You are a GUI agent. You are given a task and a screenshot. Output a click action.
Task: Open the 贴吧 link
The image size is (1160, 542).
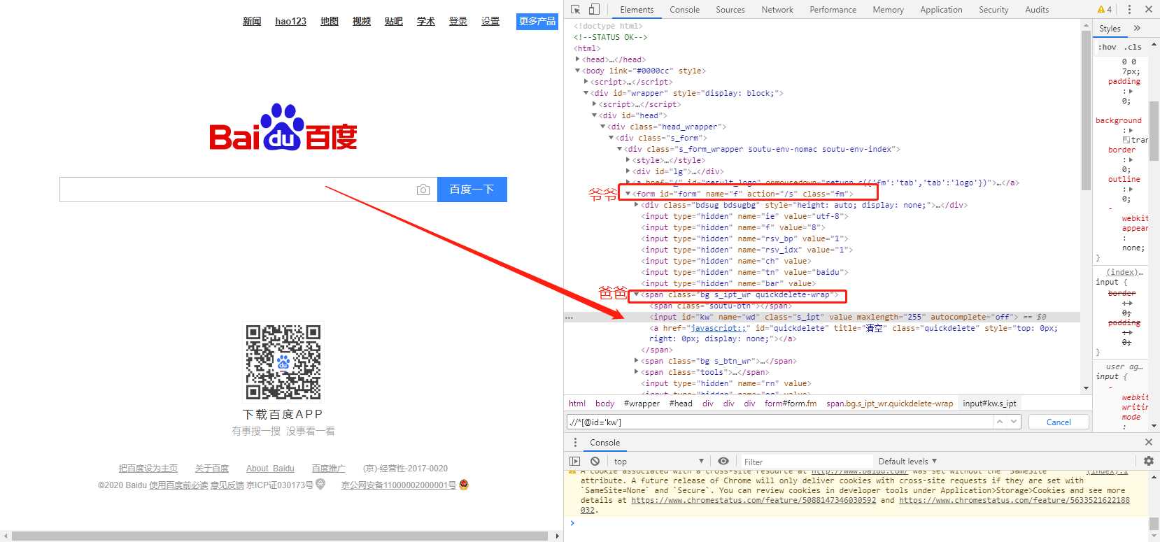pos(394,22)
